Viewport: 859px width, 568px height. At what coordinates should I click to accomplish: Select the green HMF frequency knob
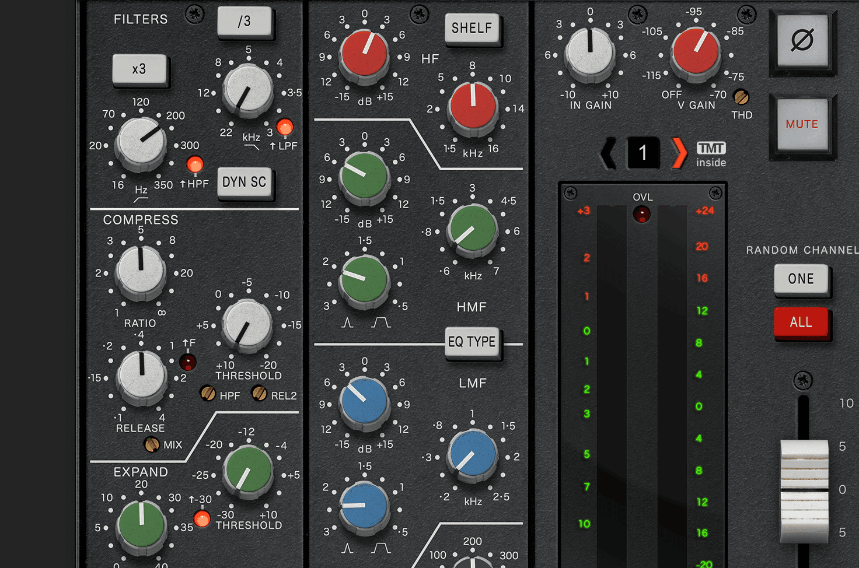click(x=472, y=230)
